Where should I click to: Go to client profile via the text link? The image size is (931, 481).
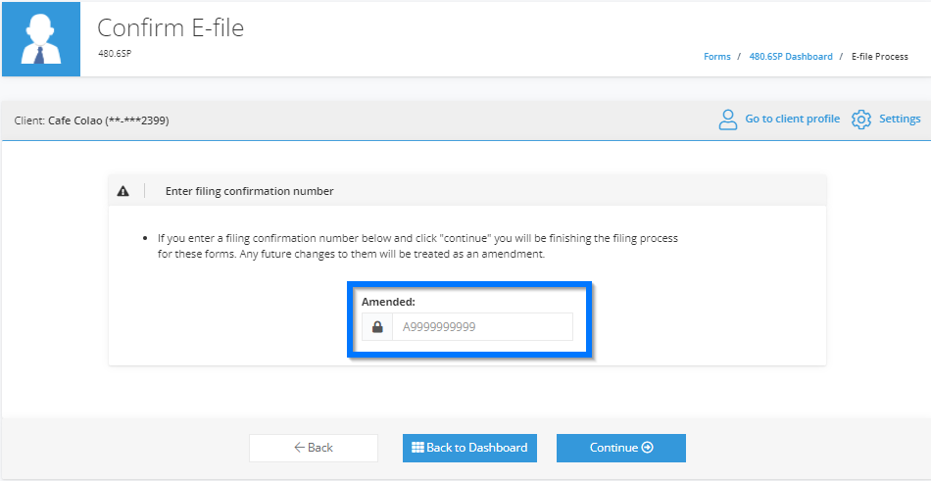(x=793, y=119)
